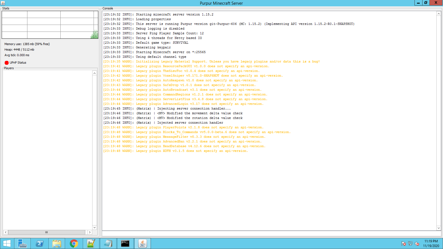
Task: Minimize the Purpur Minecraft Server window
Action: 418,3
